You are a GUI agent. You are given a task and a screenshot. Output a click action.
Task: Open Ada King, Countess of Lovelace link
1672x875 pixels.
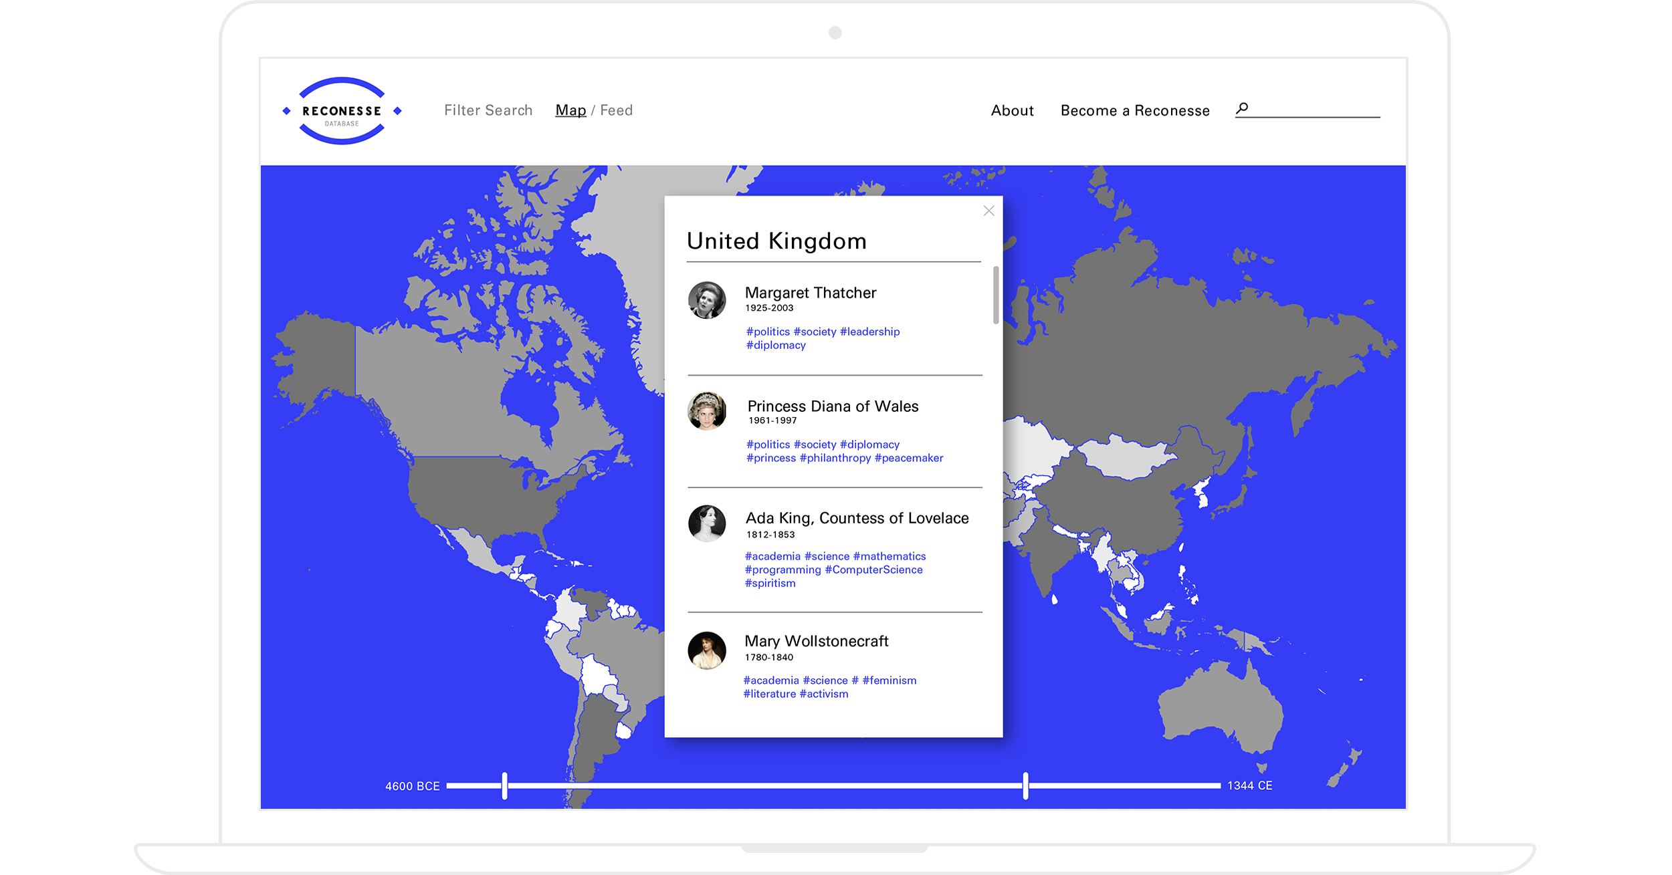[x=857, y=518]
